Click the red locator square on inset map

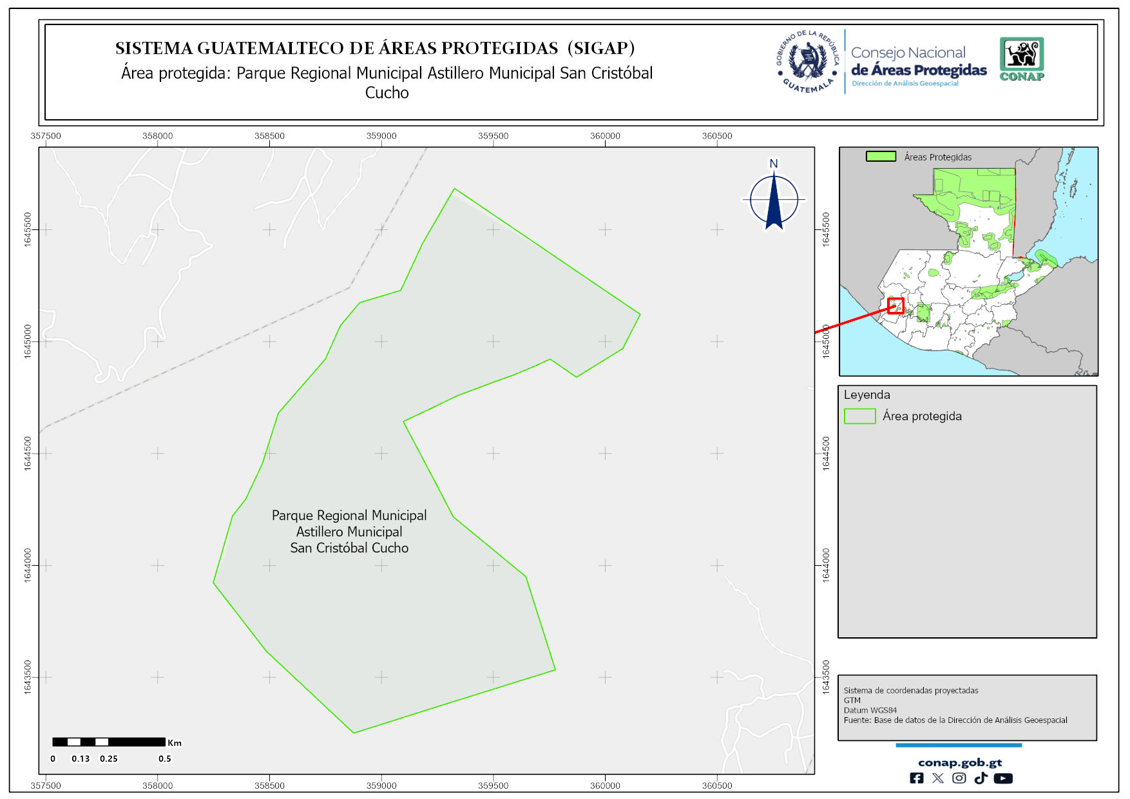tap(895, 305)
